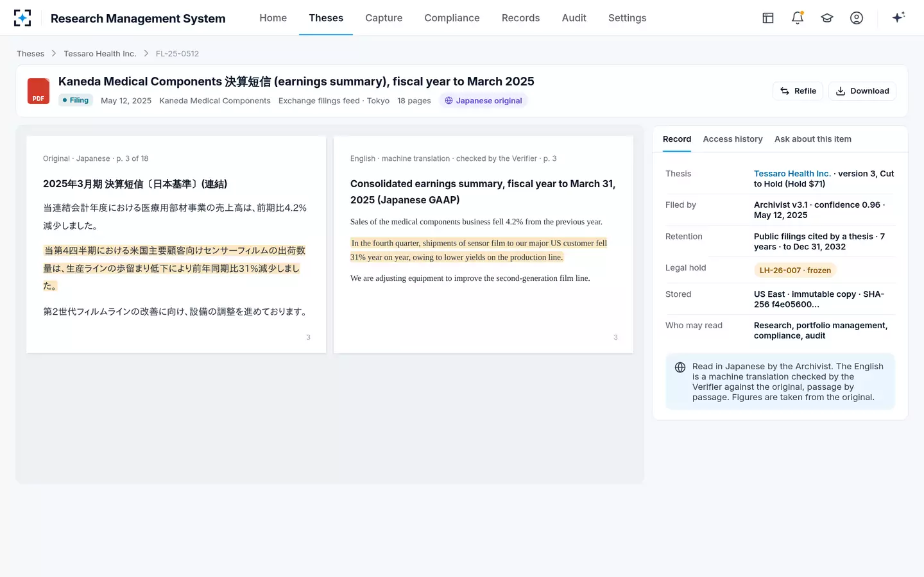Open the Compliance menu
Viewport: 924px width, 577px height.
(x=452, y=18)
